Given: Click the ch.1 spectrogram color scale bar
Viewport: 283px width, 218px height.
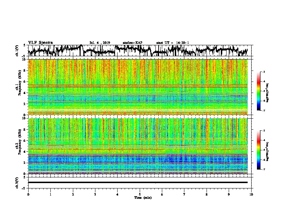Looking at the screenshot, I should (258, 91).
